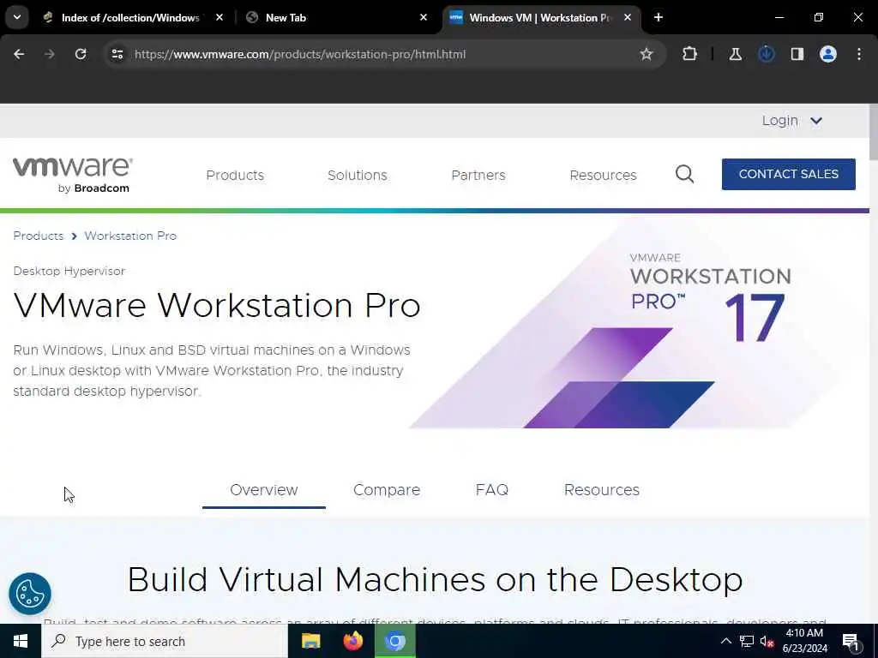Open cookie settings round icon
This screenshot has height=658, width=878.
point(30,594)
